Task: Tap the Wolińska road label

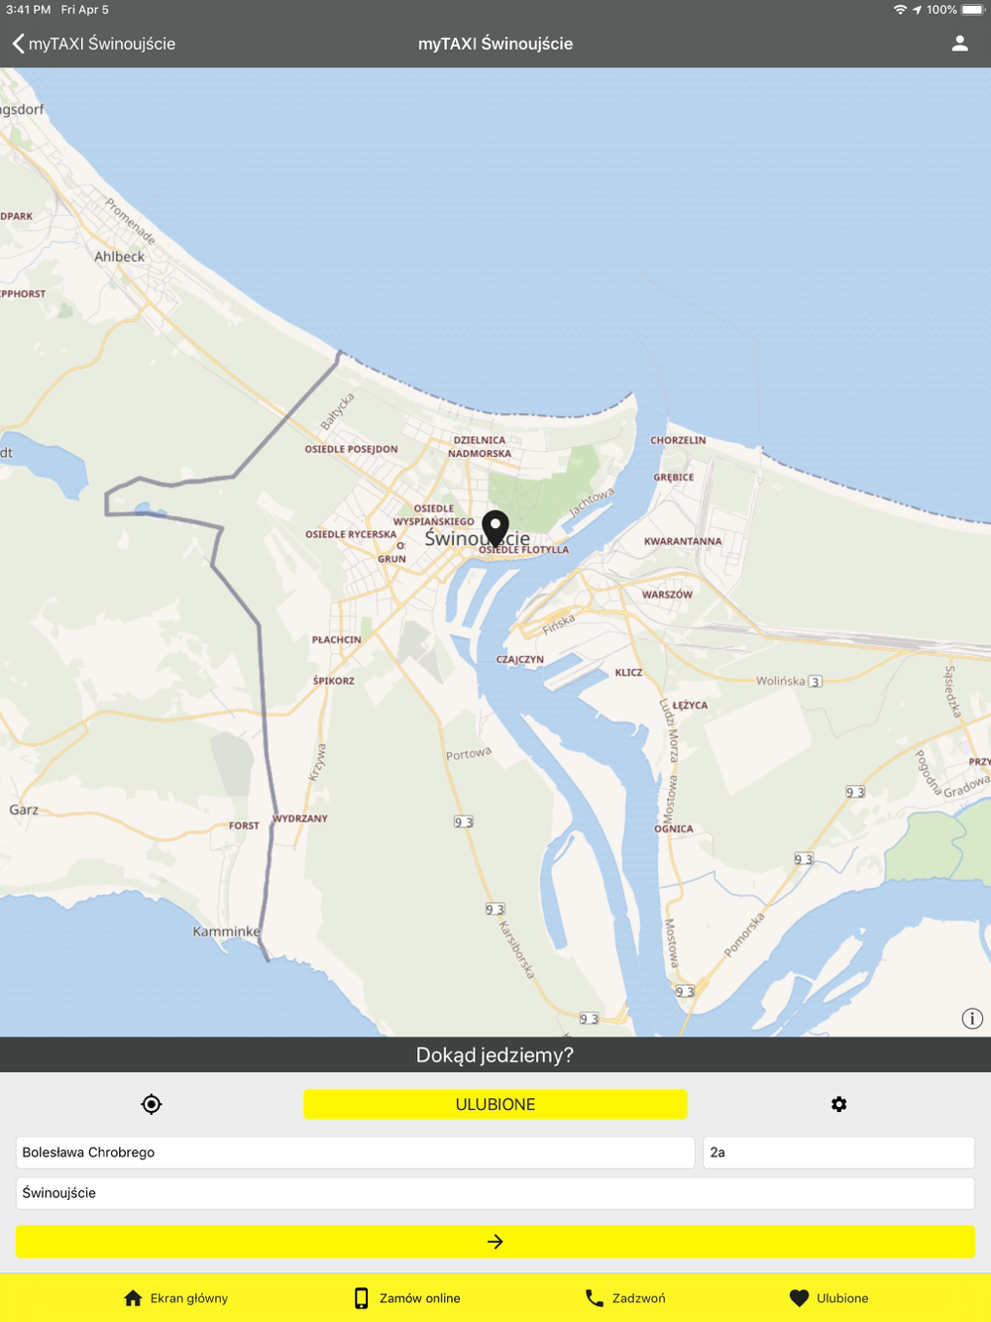Action: point(781,681)
